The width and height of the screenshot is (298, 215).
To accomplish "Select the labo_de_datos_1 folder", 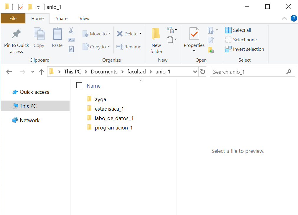I will (x=114, y=118).
